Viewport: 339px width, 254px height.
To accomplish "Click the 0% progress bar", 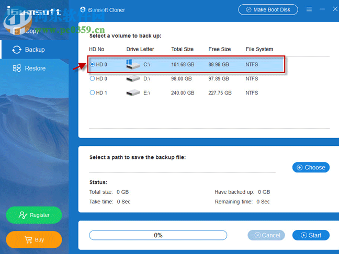I will pyautogui.click(x=158, y=235).
